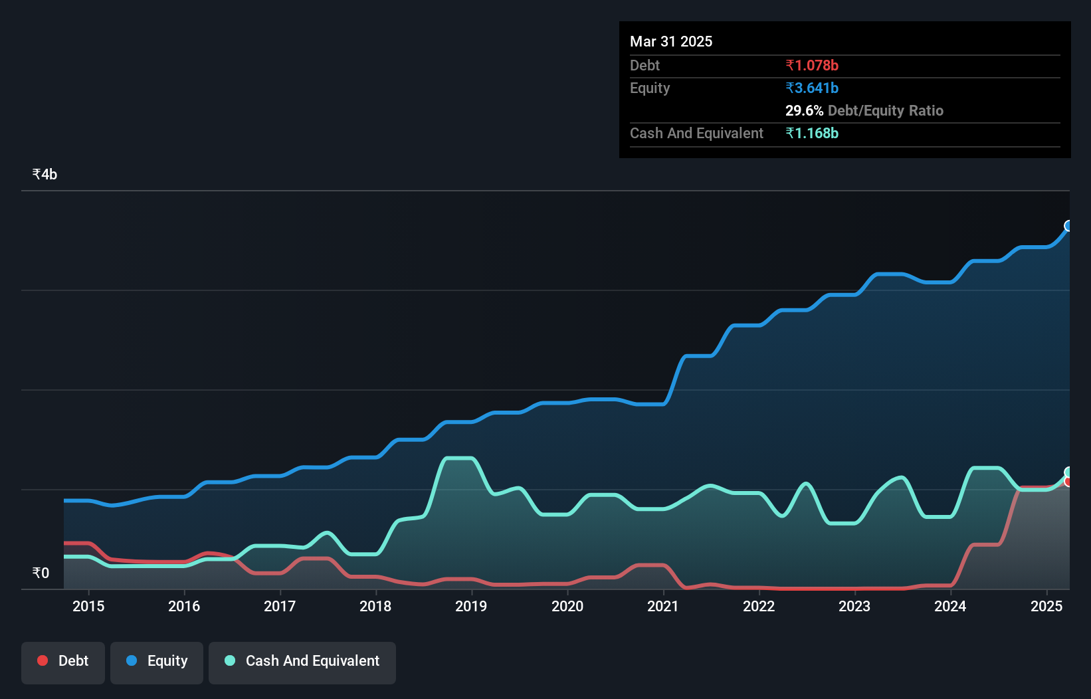This screenshot has height=699, width=1091.
Task: Click the ₹0 axis label
Action: 41,572
